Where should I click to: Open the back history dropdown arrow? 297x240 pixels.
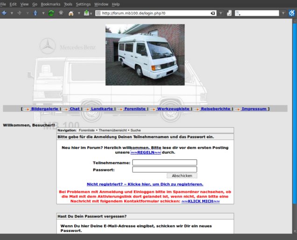tap(12, 13)
